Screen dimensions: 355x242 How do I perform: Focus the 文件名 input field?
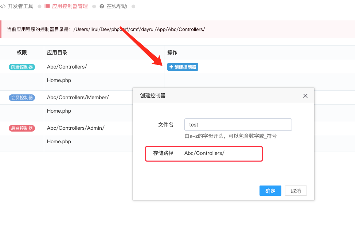pos(238,125)
